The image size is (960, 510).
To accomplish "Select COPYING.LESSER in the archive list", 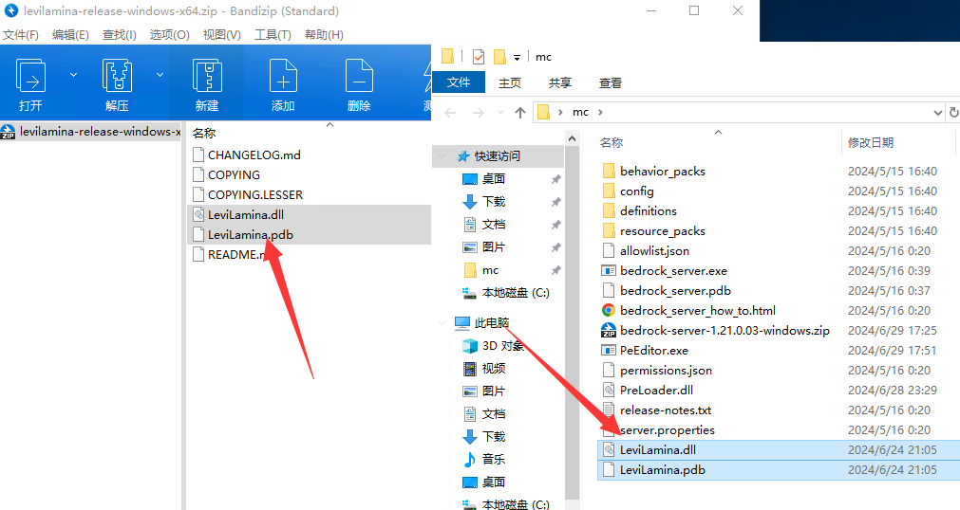I will point(255,194).
